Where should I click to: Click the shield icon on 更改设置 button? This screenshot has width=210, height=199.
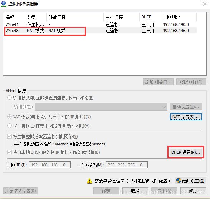(179, 181)
